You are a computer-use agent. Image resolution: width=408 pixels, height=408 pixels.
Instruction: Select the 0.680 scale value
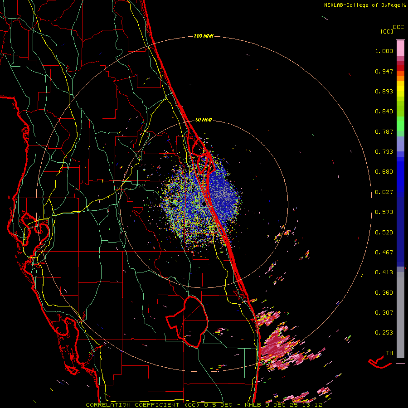pos(384,172)
